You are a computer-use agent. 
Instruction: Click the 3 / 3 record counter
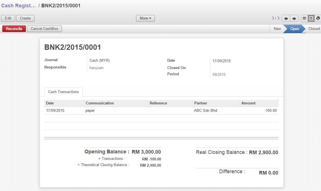(275, 18)
